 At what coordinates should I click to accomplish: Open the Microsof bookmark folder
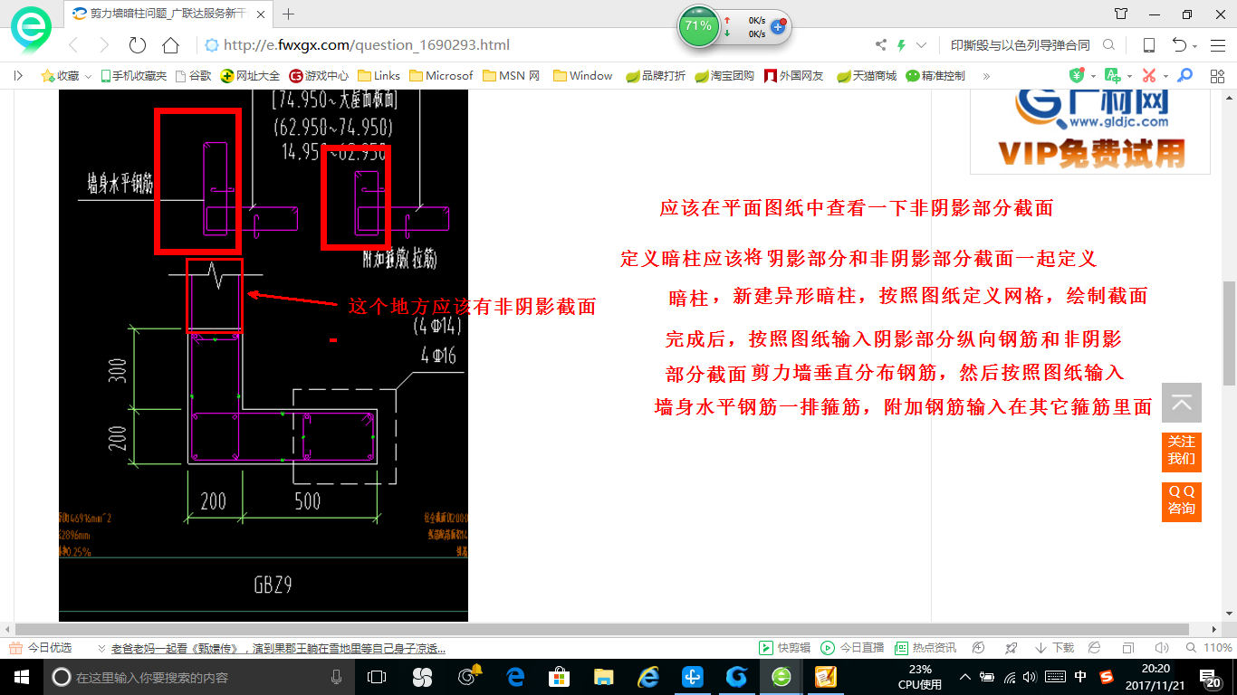click(x=441, y=76)
